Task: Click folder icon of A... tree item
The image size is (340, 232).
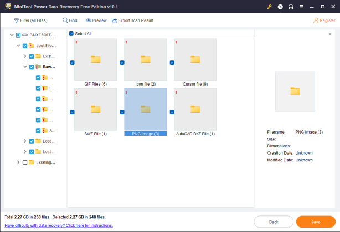Action: pos(45,130)
